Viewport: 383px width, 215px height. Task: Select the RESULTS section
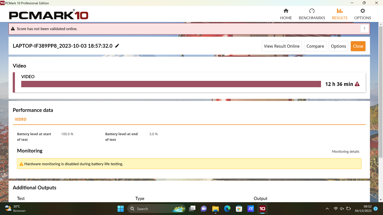click(x=340, y=14)
